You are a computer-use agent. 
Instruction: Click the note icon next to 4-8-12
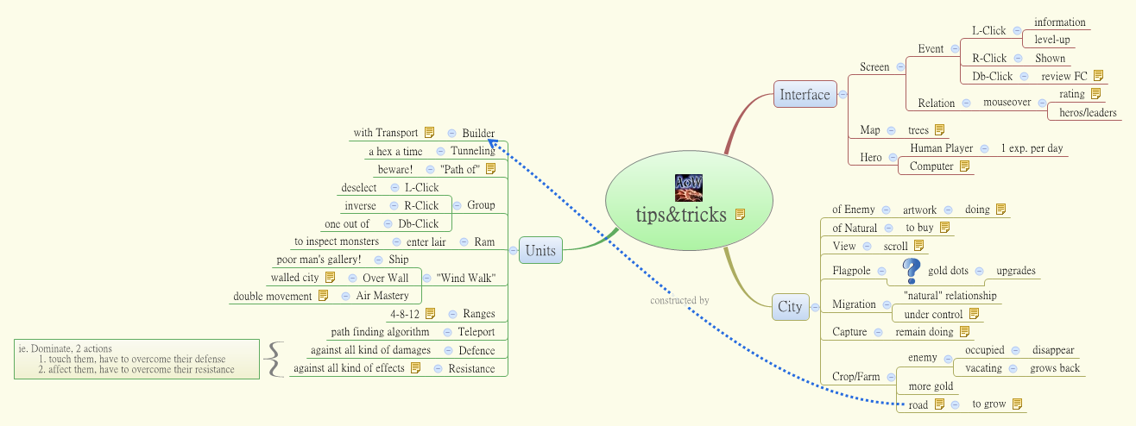(430, 314)
